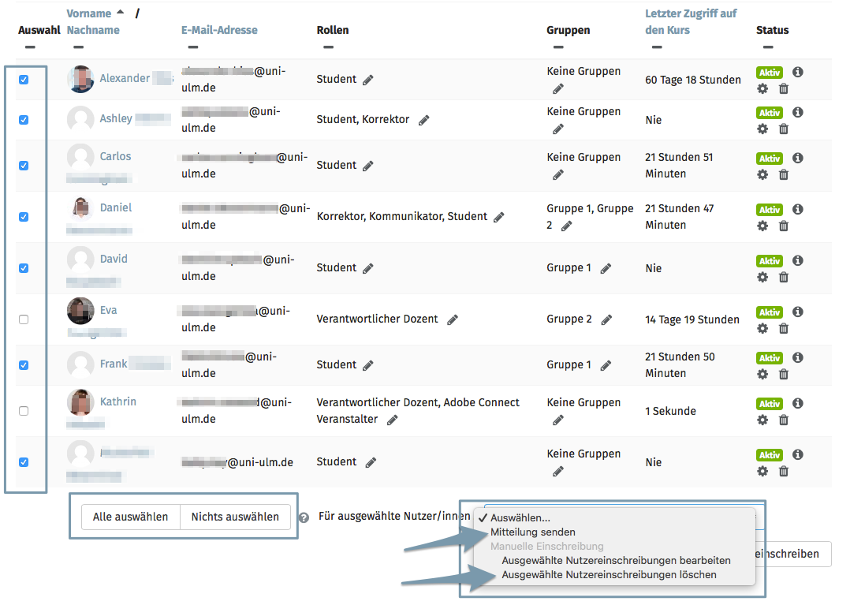Open Daniel's profile picture thumbnail
The height and width of the screenshot is (605, 850).
click(x=80, y=208)
